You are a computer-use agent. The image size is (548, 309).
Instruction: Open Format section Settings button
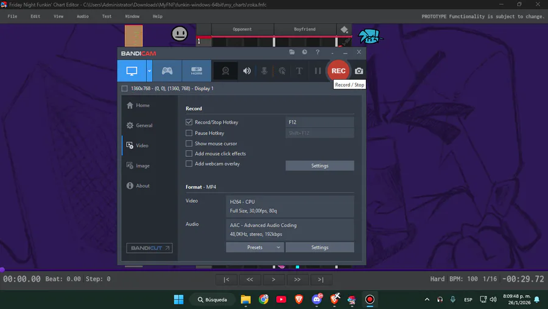click(x=320, y=247)
